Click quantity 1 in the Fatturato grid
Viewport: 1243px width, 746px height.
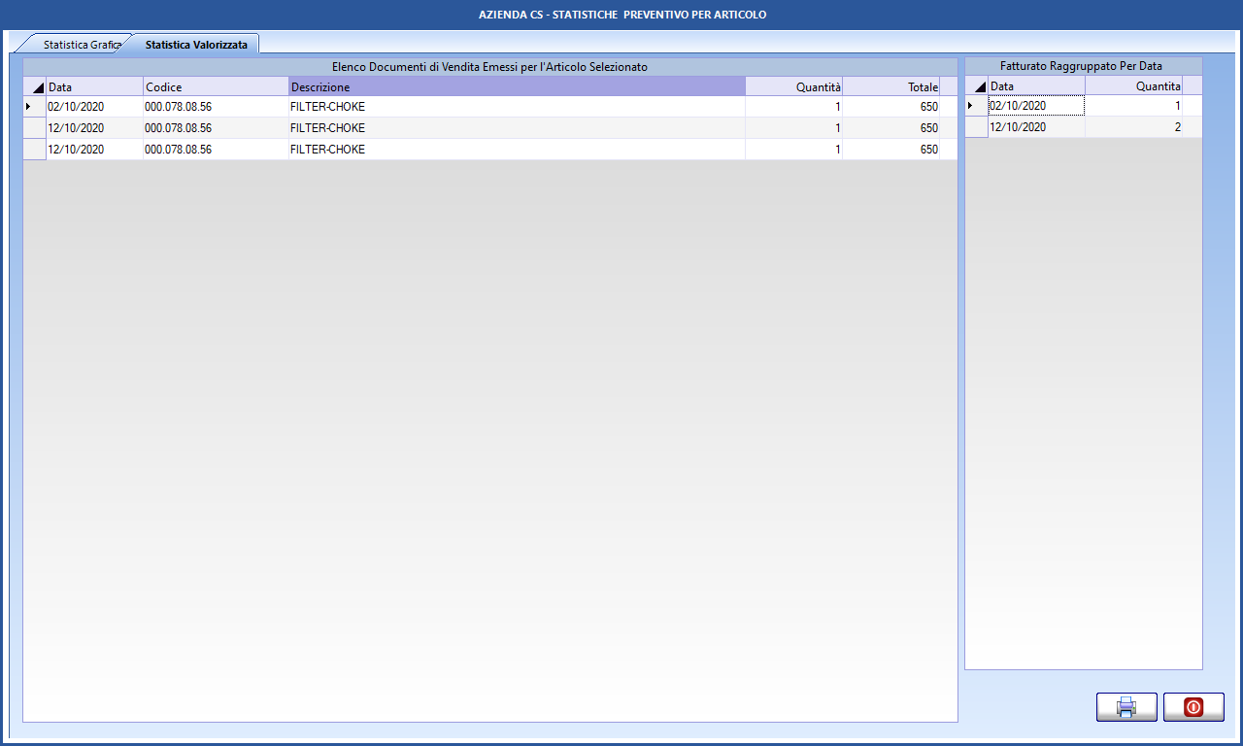(1133, 106)
